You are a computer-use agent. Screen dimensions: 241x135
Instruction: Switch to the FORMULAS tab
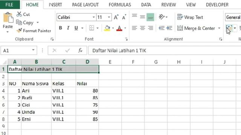[x=120, y=5]
